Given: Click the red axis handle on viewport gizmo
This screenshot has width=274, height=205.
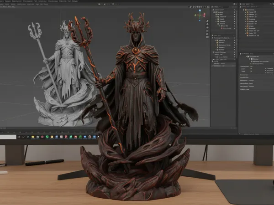Looking at the screenshot, I should tap(204, 15).
